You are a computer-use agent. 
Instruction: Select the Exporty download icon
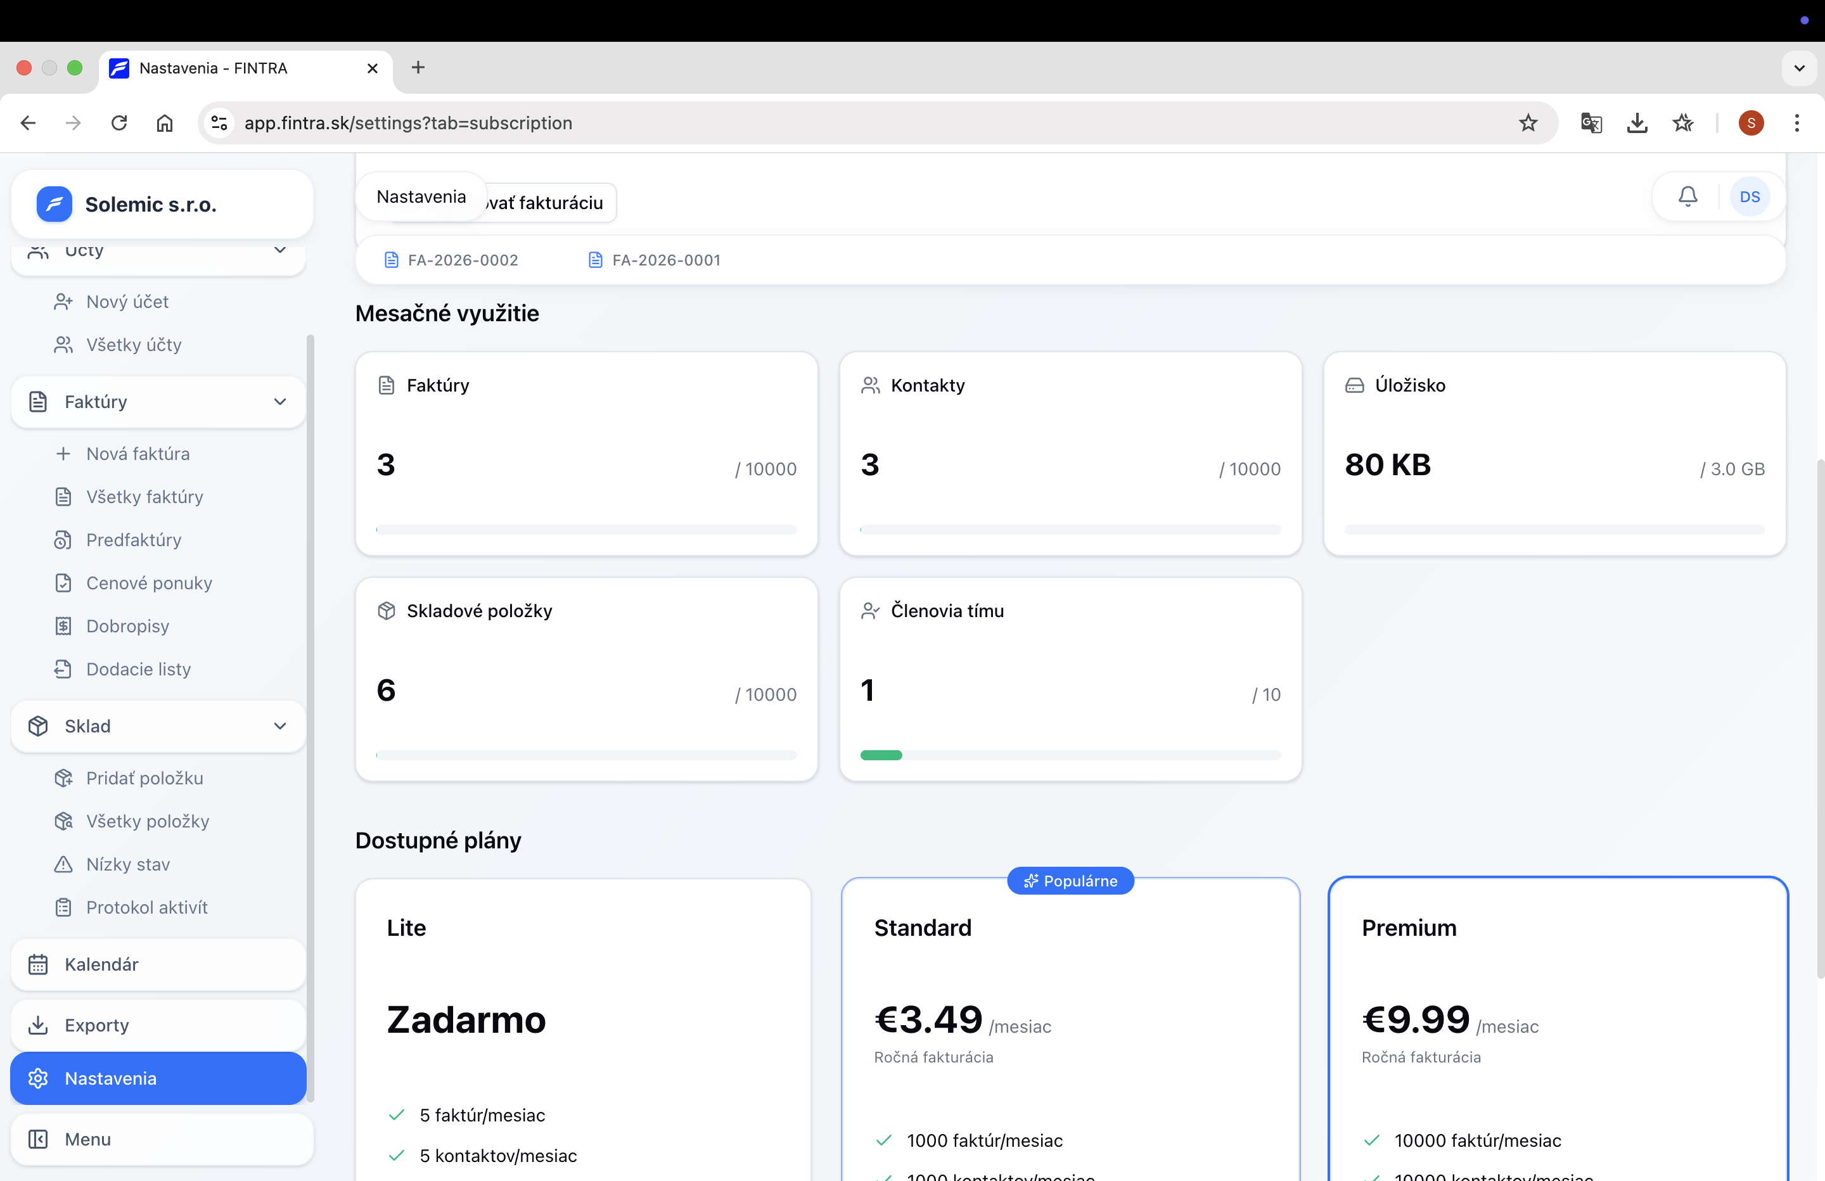click(39, 1025)
